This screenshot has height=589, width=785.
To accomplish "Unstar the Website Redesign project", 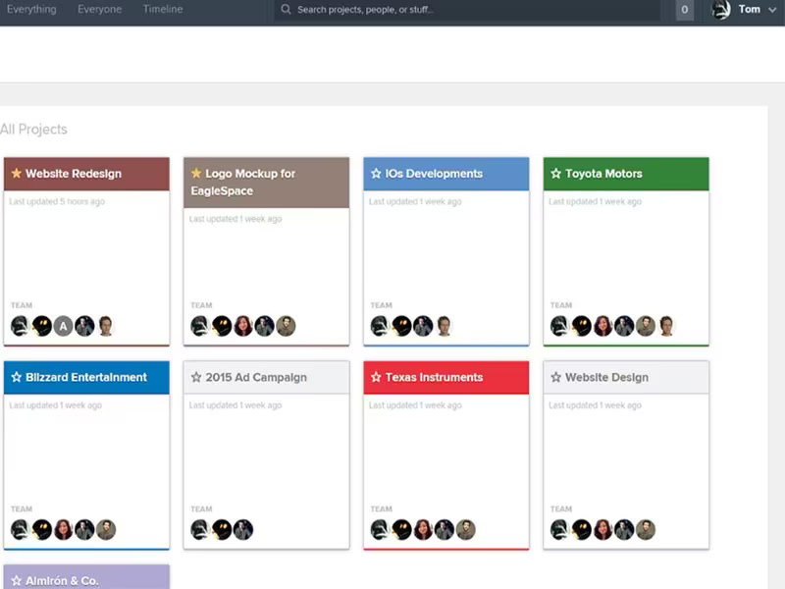I will click(x=17, y=174).
